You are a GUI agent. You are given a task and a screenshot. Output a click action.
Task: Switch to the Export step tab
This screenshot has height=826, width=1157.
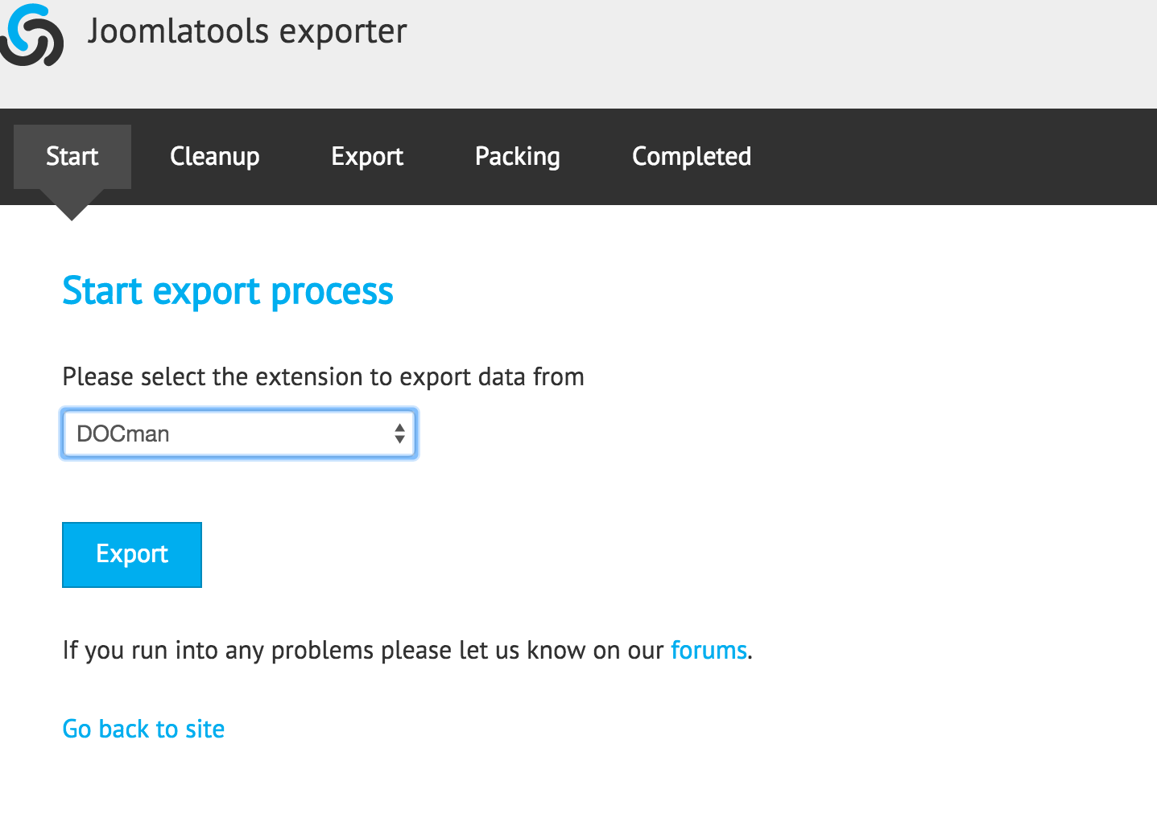(x=367, y=156)
